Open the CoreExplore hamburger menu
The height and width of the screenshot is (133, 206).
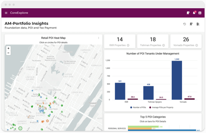click(x=6, y=13)
